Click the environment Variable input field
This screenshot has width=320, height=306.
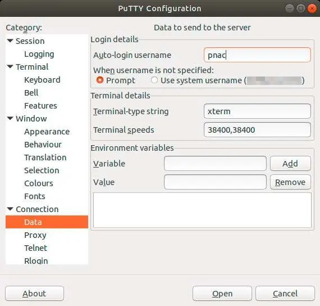pyautogui.click(x=215, y=164)
